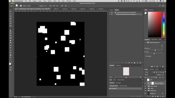The image size is (175, 98).
Task: Open layer style fx menu
Action: click(x=150, y=96)
